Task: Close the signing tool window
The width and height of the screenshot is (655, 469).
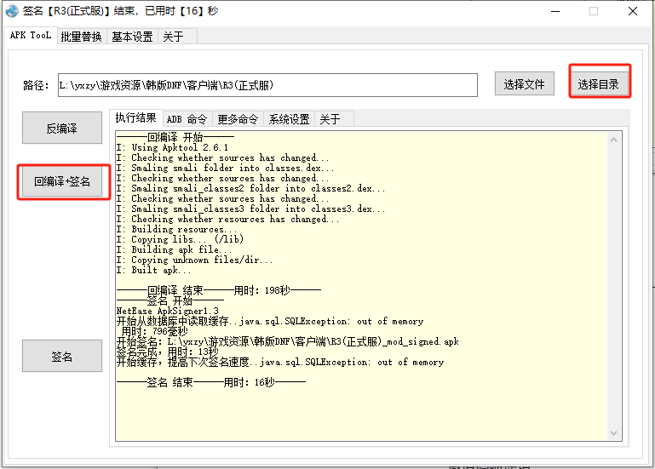Action: (x=633, y=11)
